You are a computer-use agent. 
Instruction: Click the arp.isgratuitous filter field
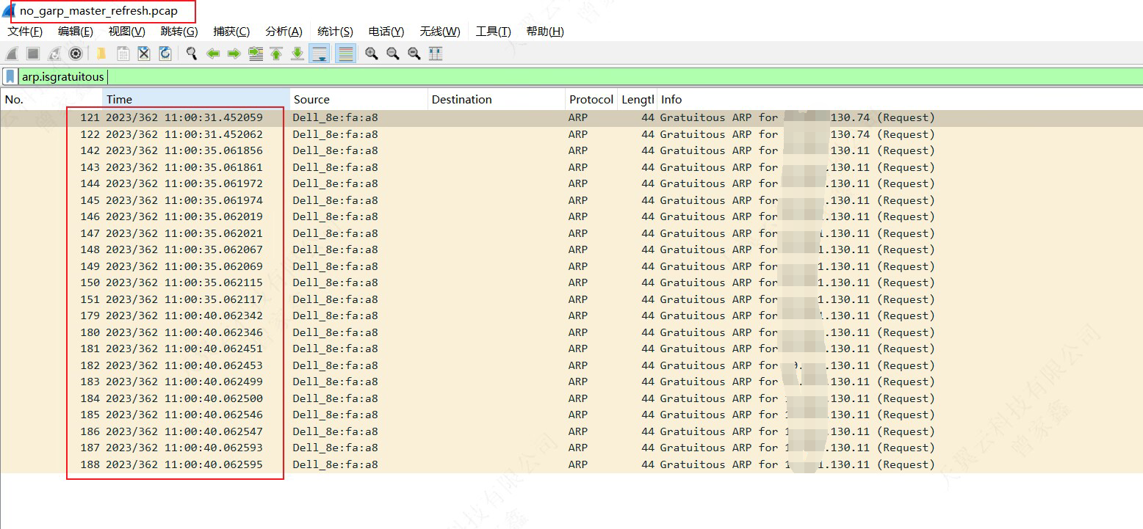(580, 76)
